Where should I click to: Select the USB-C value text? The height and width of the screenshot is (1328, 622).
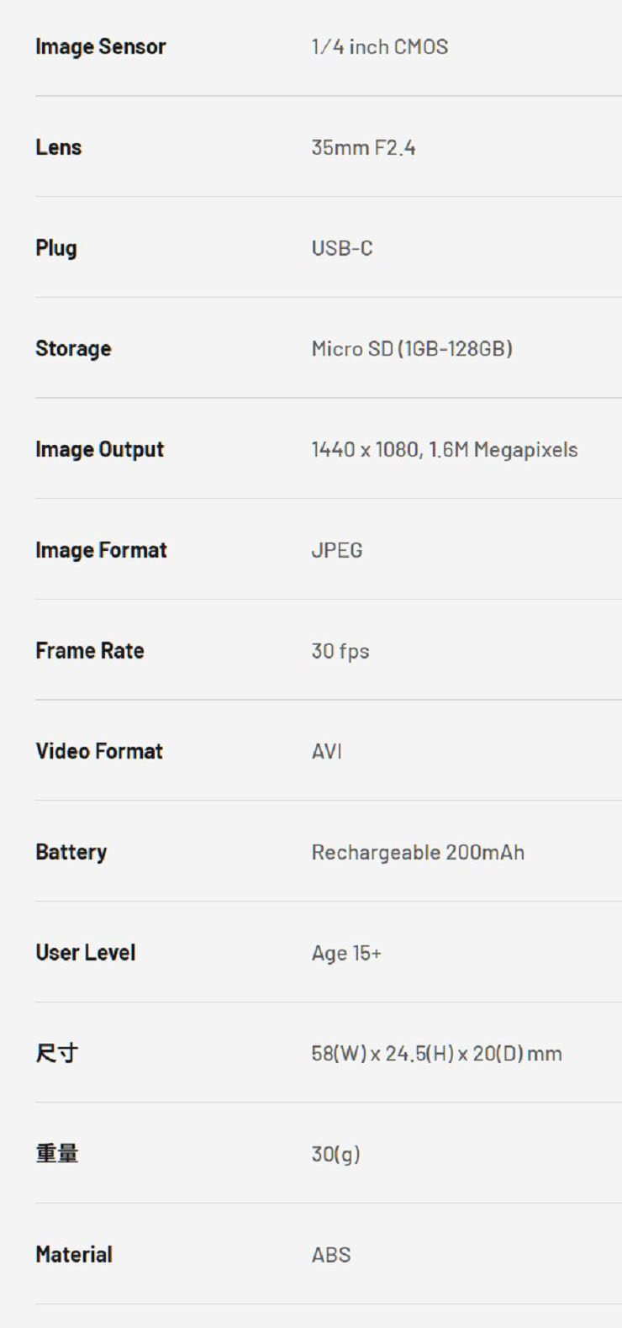pos(341,248)
